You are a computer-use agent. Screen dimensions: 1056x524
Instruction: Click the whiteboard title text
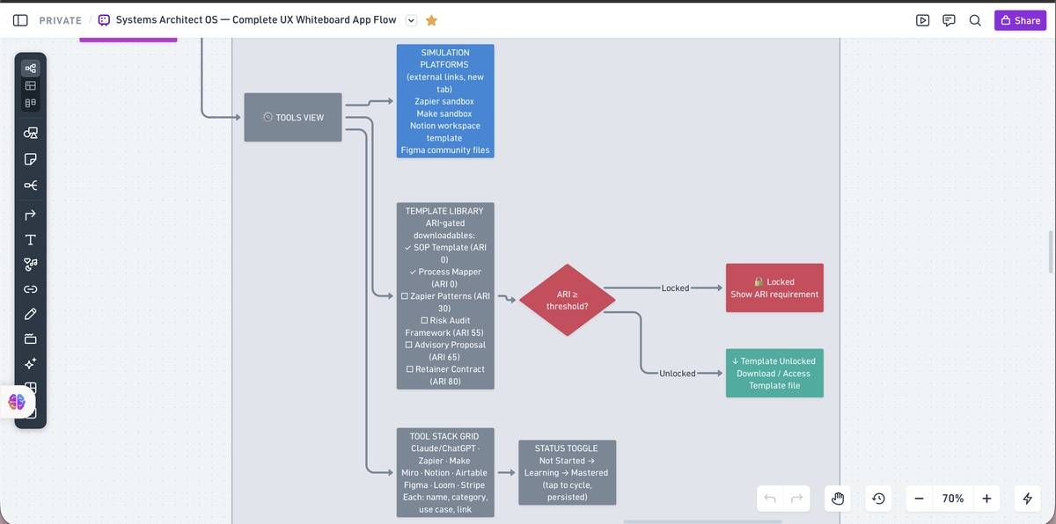click(256, 20)
